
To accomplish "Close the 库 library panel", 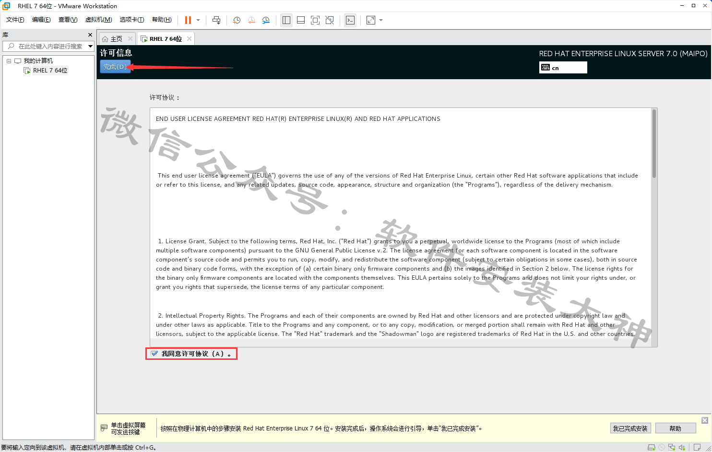I will tap(90, 35).
